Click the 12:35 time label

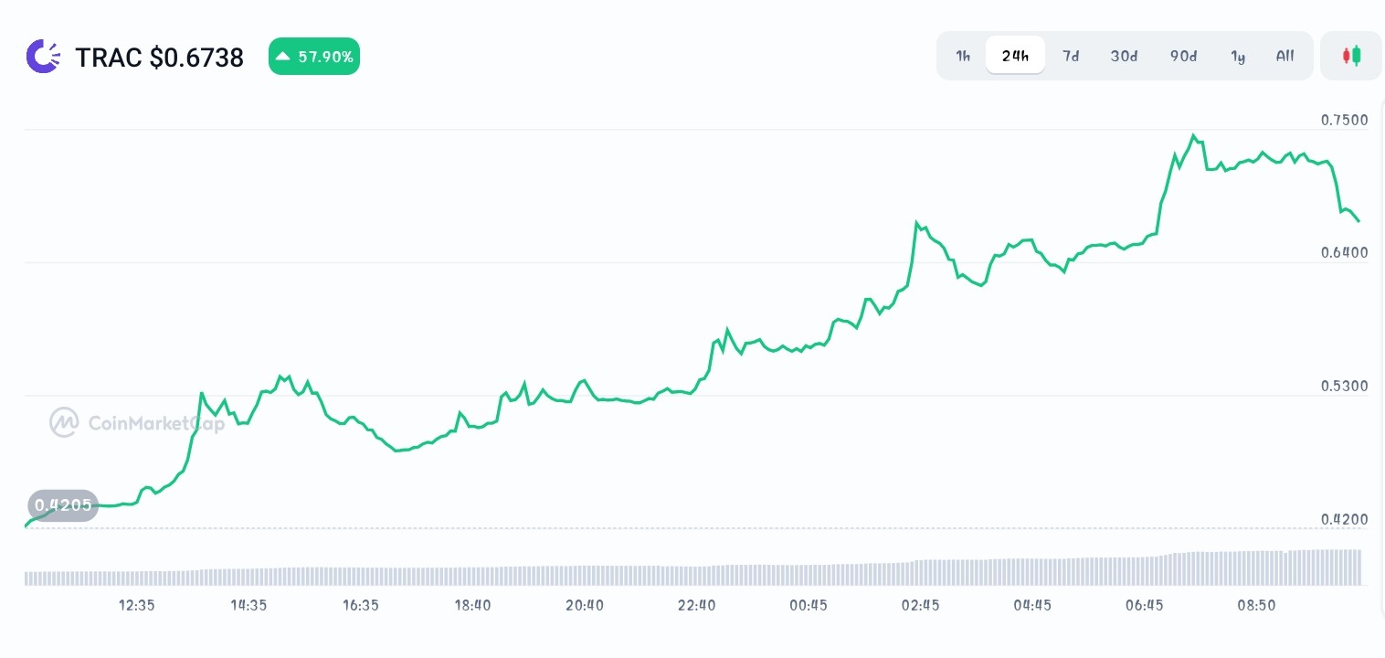[136, 605]
